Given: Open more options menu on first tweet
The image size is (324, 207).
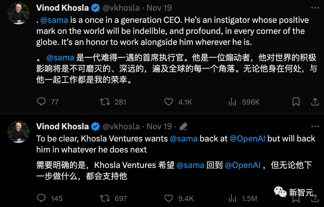Looking at the screenshot, I should [315, 8].
